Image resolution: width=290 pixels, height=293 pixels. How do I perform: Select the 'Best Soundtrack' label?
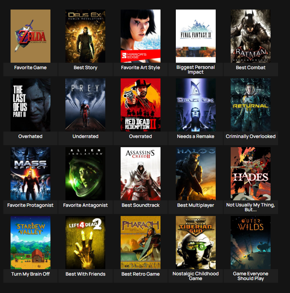140,205
